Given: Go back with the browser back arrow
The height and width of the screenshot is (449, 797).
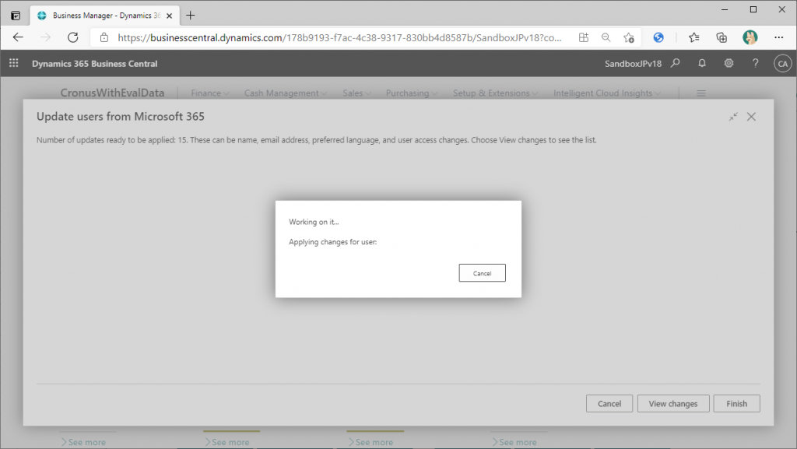Looking at the screenshot, I should pyautogui.click(x=19, y=37).
